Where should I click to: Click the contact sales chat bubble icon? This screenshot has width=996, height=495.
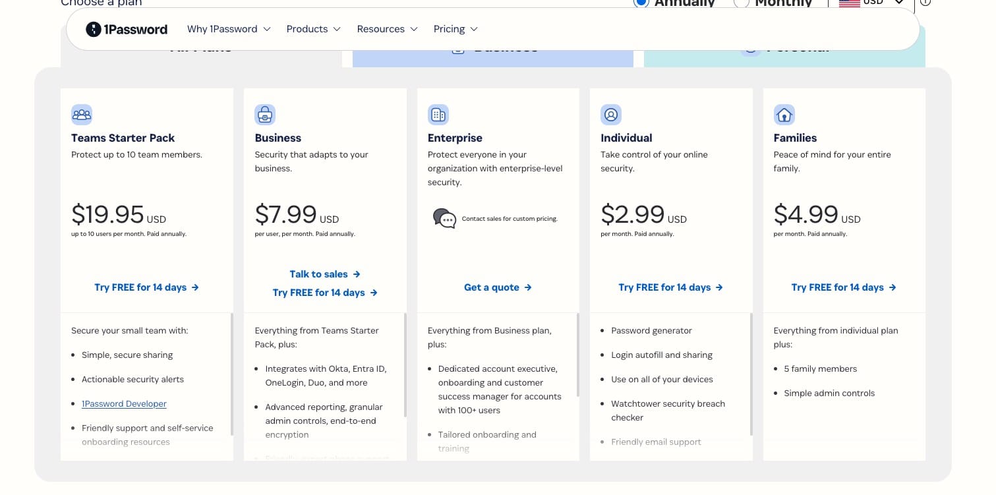(x=444, y=218)
